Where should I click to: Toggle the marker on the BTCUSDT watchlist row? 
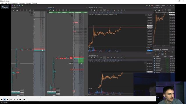pos(154,64)
